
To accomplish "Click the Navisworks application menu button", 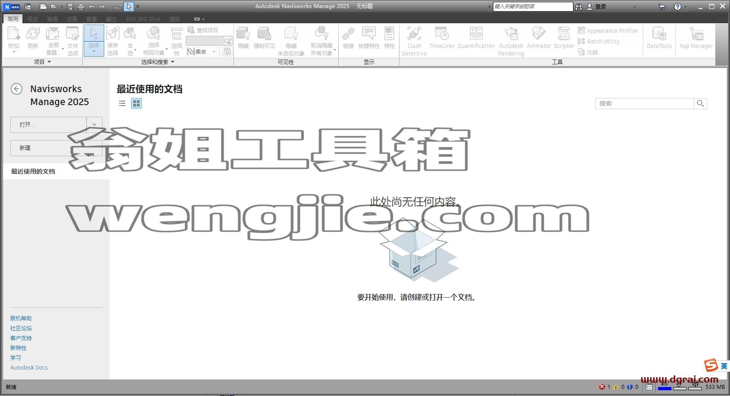I will (x=12, y=7).
